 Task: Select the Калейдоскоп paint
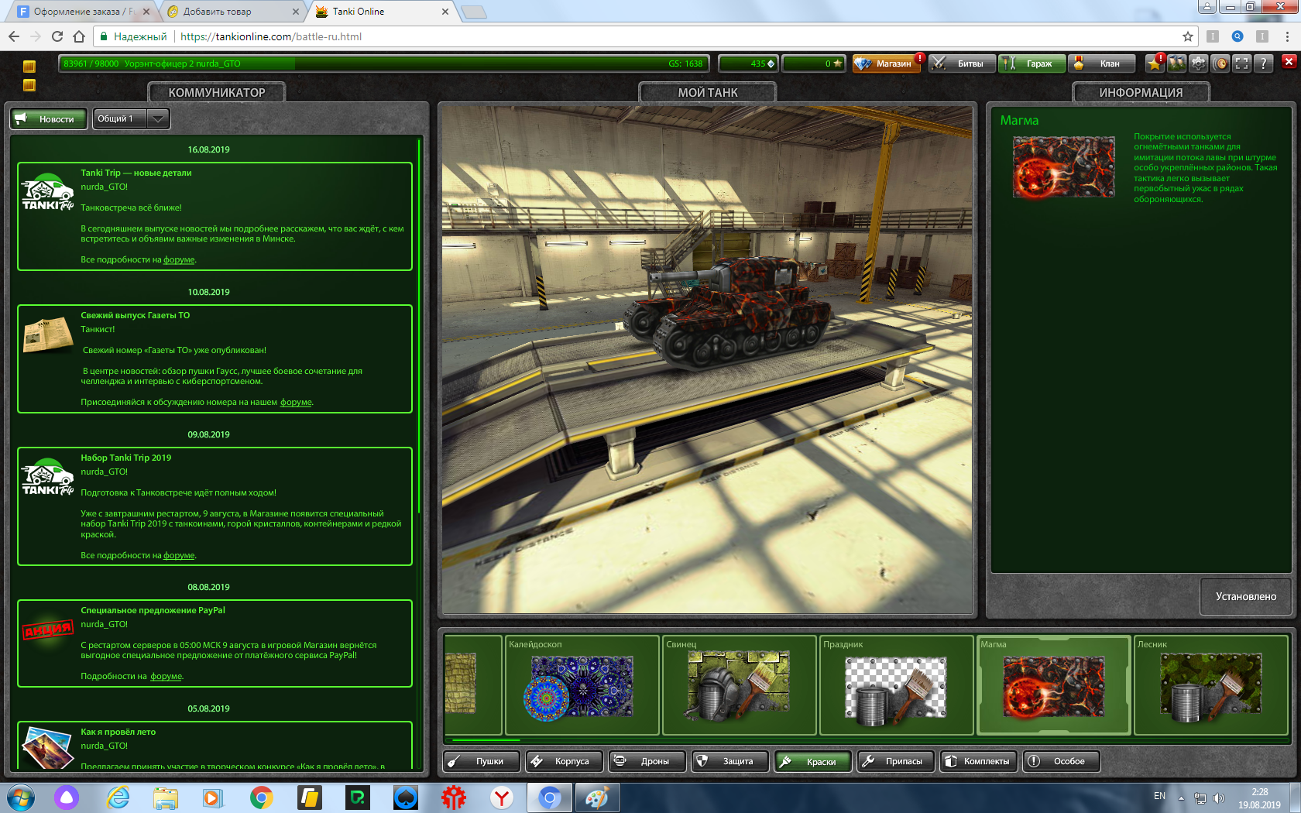coord(582,684)
